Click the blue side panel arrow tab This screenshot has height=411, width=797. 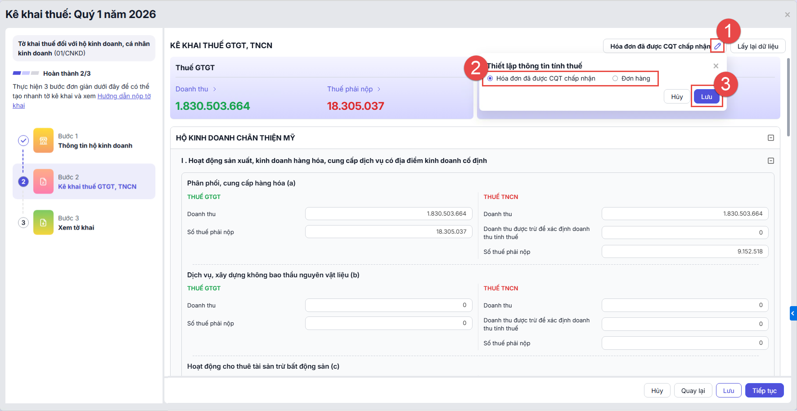793,313
